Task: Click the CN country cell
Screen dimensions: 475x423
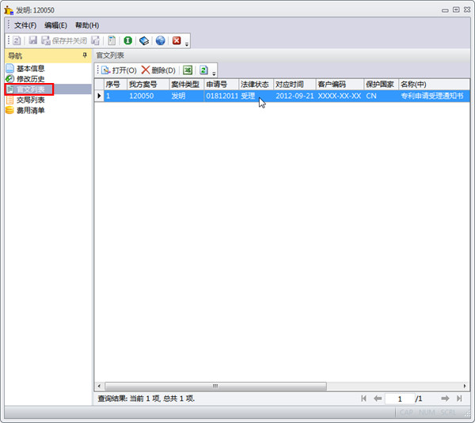Action: (381, 96)
